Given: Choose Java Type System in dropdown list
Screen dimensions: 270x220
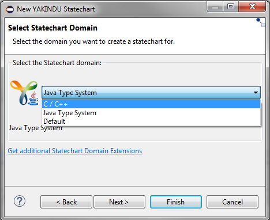Looking at the screenshot, I should click(151, 113).
